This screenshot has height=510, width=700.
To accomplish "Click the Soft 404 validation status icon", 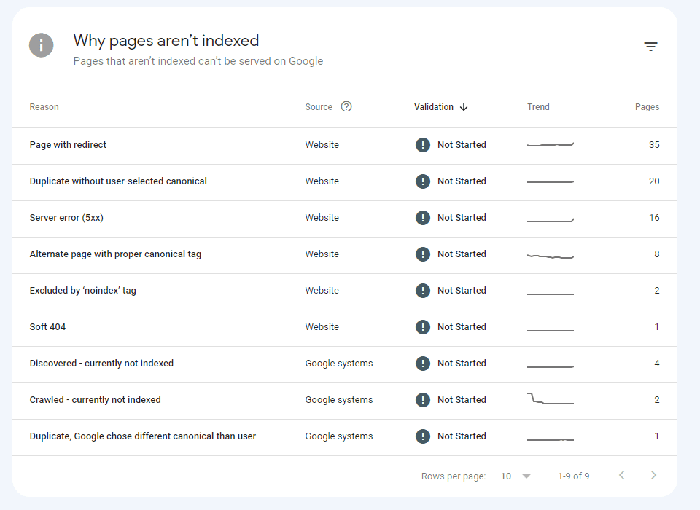I will [423, 327].
